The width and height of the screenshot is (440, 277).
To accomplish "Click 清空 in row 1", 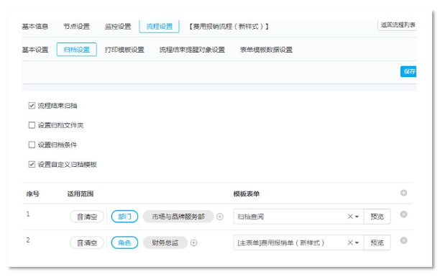I will 87,217.
